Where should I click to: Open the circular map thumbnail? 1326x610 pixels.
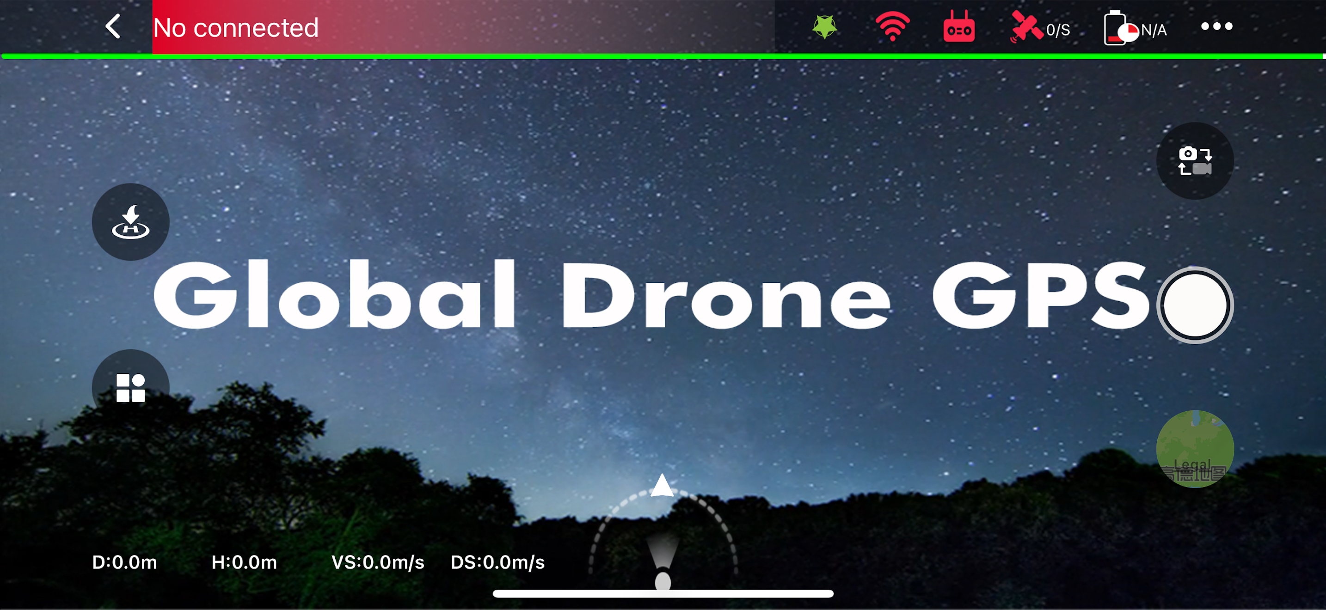tap(1195, 449)
